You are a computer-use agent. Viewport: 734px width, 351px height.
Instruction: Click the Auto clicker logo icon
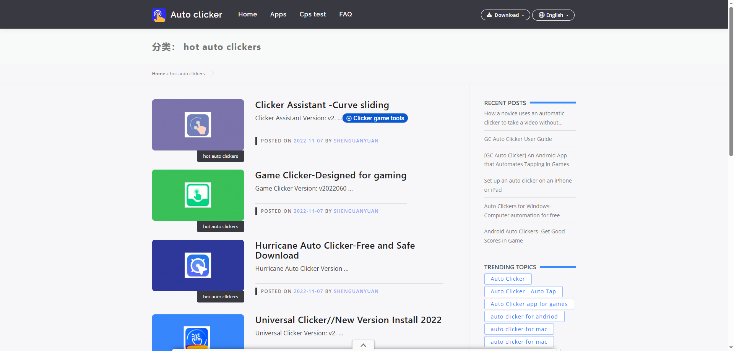coord(159,15)
